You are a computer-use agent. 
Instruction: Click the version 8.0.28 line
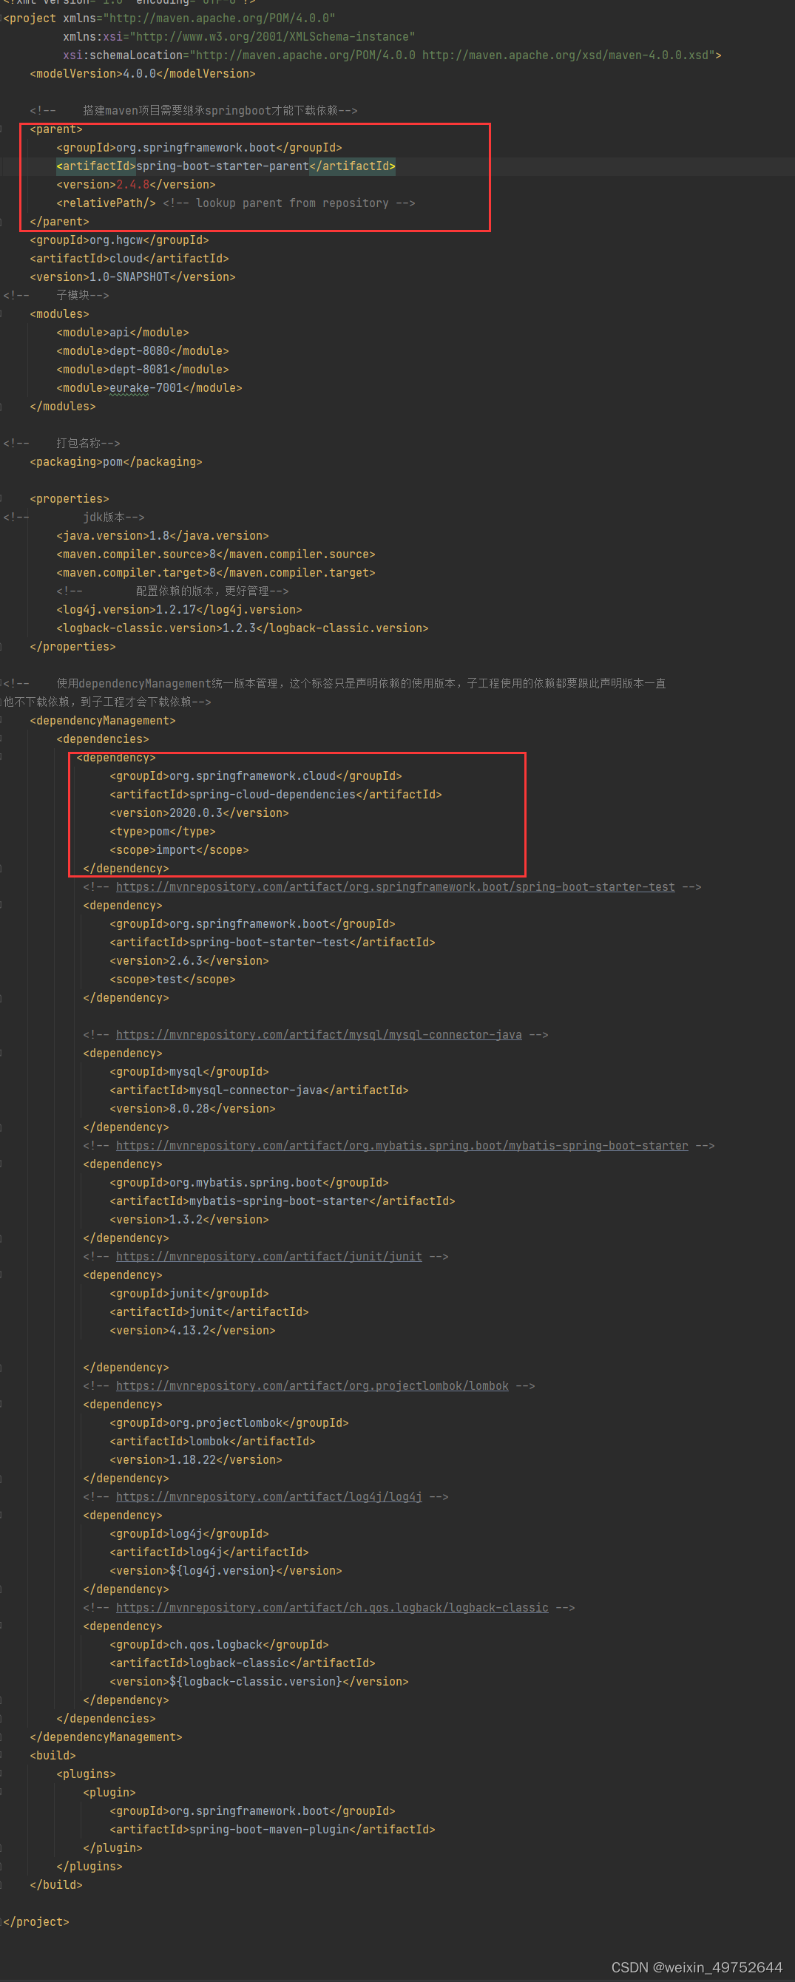coord(192,1108)
